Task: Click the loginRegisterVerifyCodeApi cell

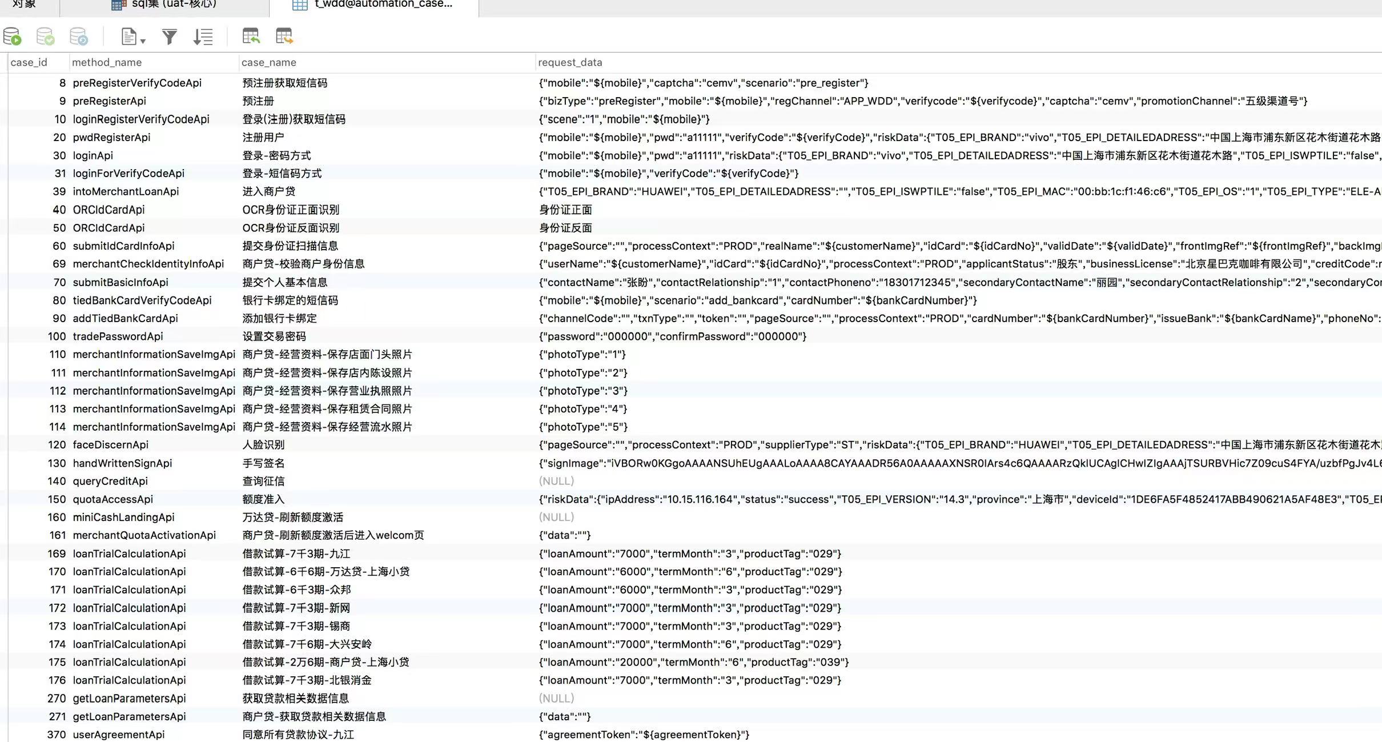Action: click(x=141, y=119)
